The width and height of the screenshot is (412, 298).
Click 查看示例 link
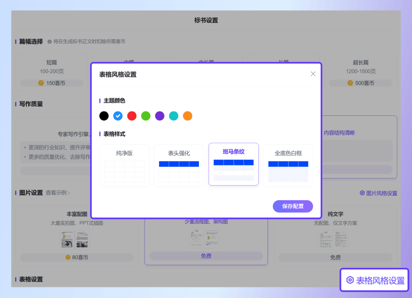(58, 193)
